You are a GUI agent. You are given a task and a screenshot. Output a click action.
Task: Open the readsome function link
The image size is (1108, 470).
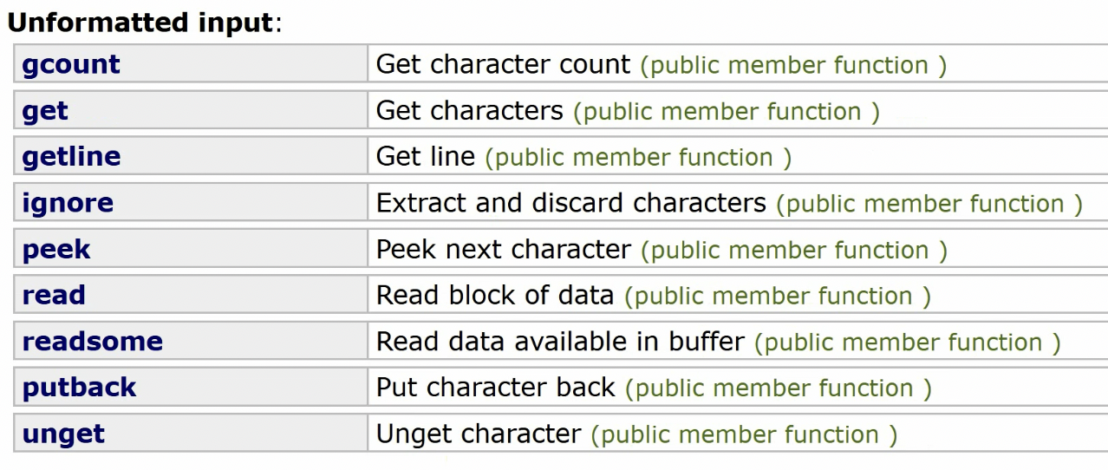click(92, 342)
